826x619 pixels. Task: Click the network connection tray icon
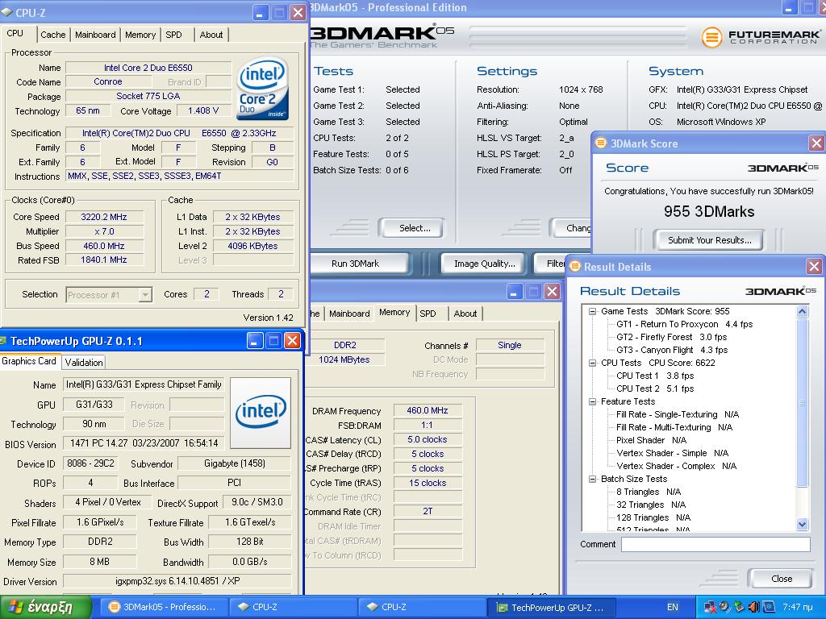[x=710, y=607]
